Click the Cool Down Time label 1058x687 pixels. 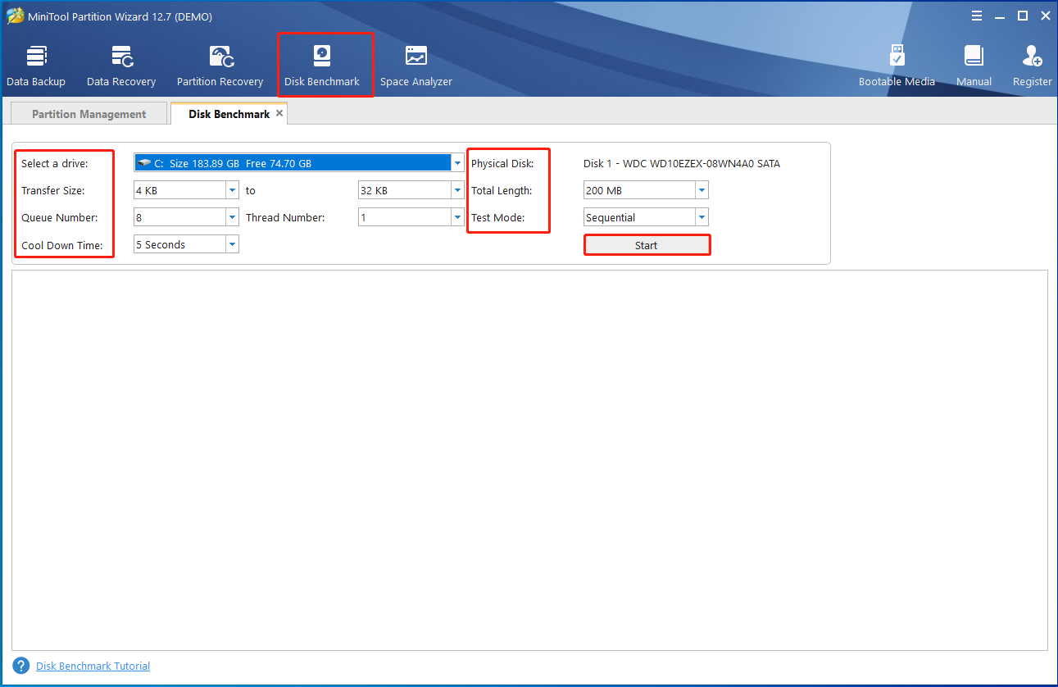coord(61,245)
